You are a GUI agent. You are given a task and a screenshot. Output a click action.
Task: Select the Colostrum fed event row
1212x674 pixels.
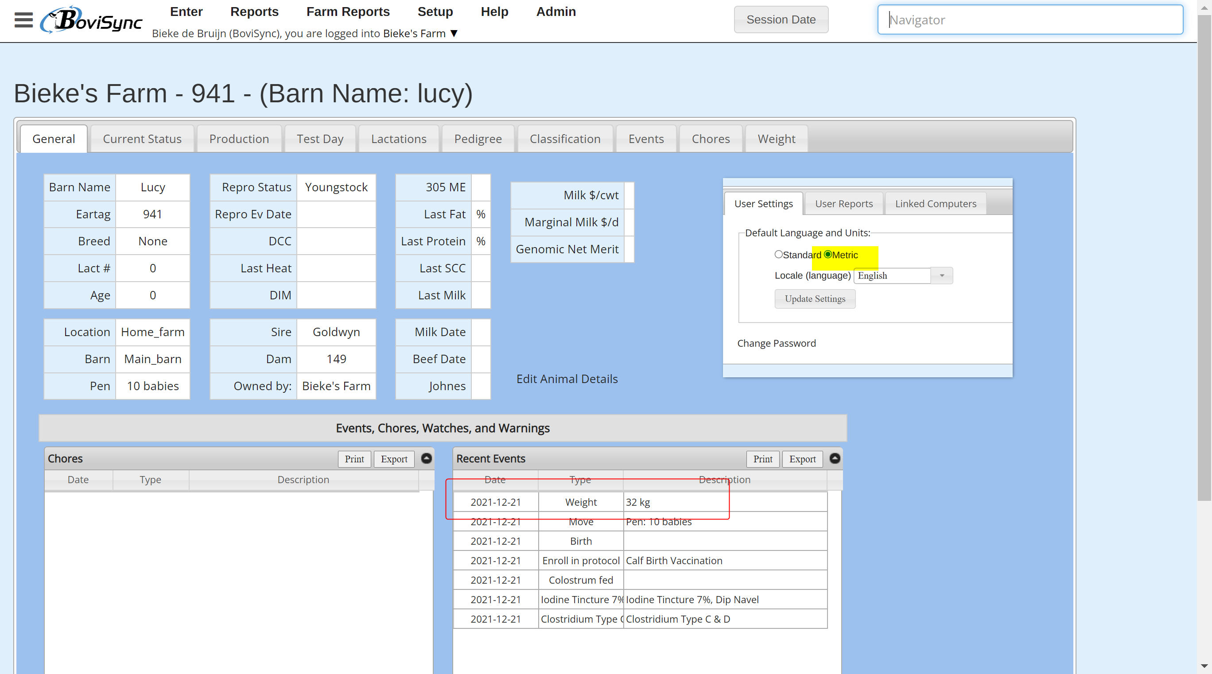pos(640,581)
